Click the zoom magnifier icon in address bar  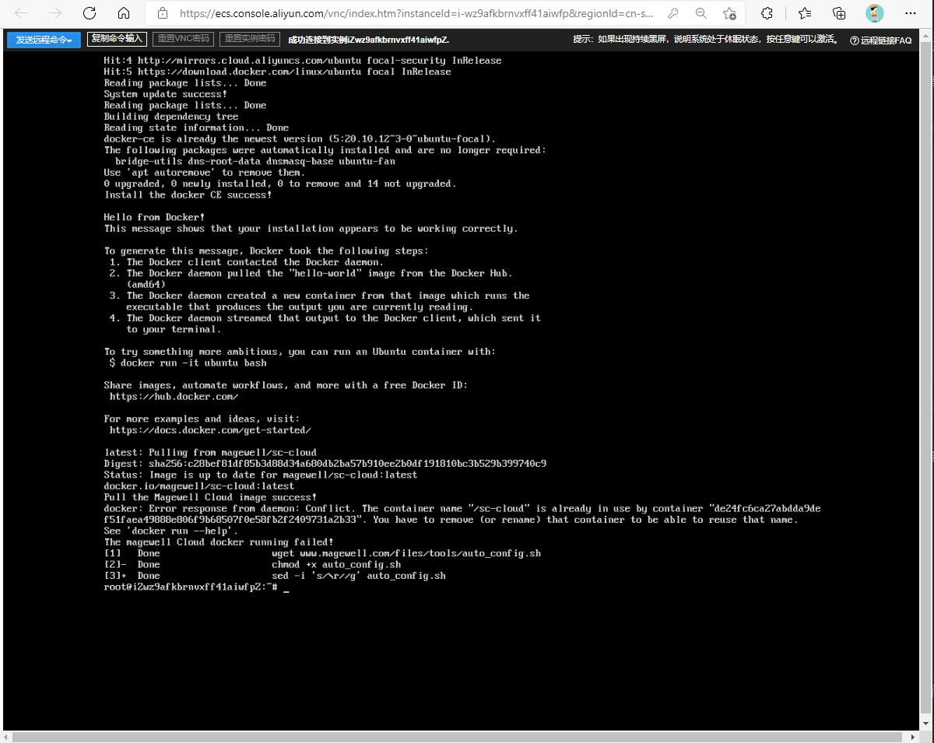click(701, 13)
